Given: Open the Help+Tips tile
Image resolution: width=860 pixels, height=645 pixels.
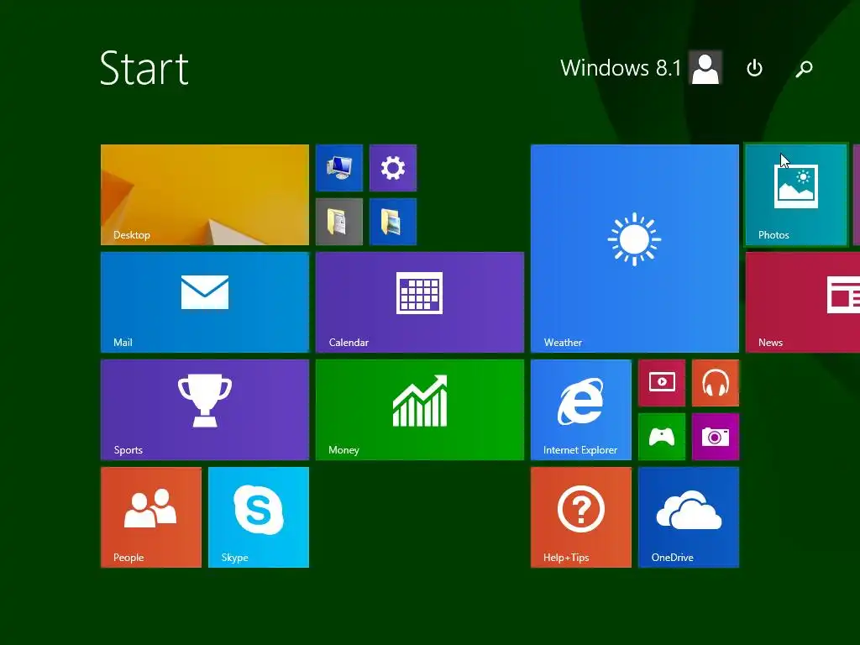Looking at the screenshot, I should tap(581, 517).
